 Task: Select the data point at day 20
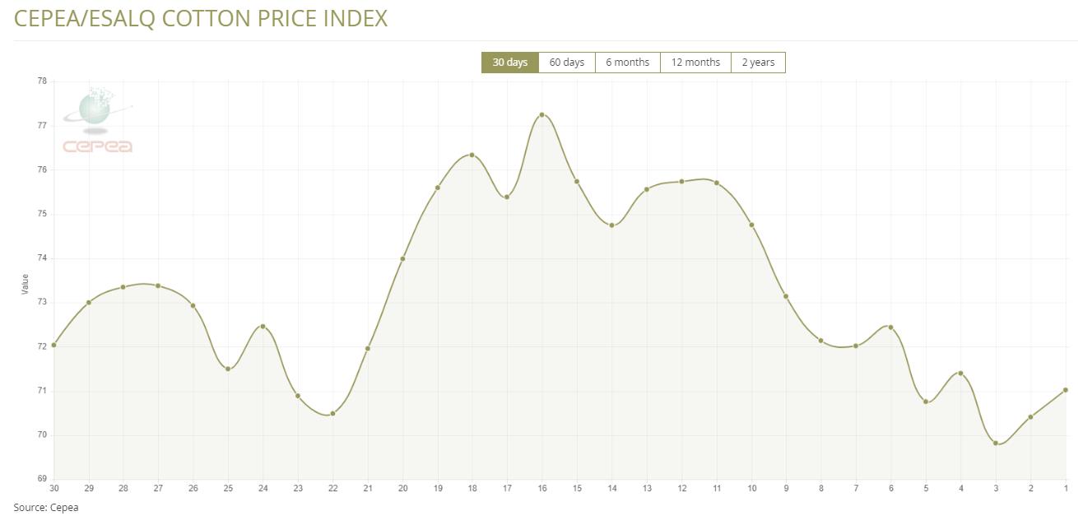click(x=402, y=258)
